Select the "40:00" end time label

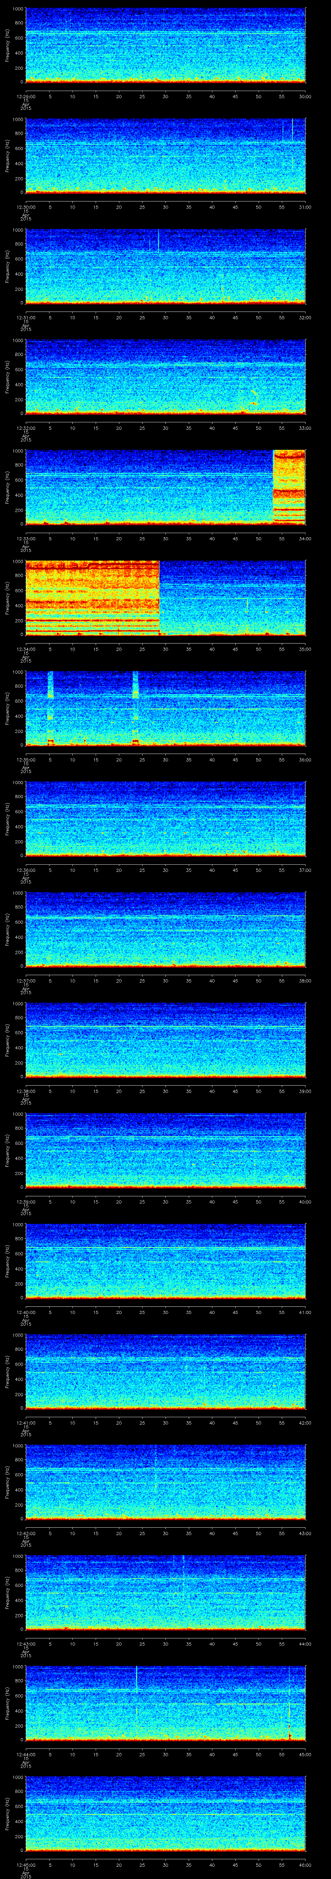pyautogui.click(x=305, y=1201)
